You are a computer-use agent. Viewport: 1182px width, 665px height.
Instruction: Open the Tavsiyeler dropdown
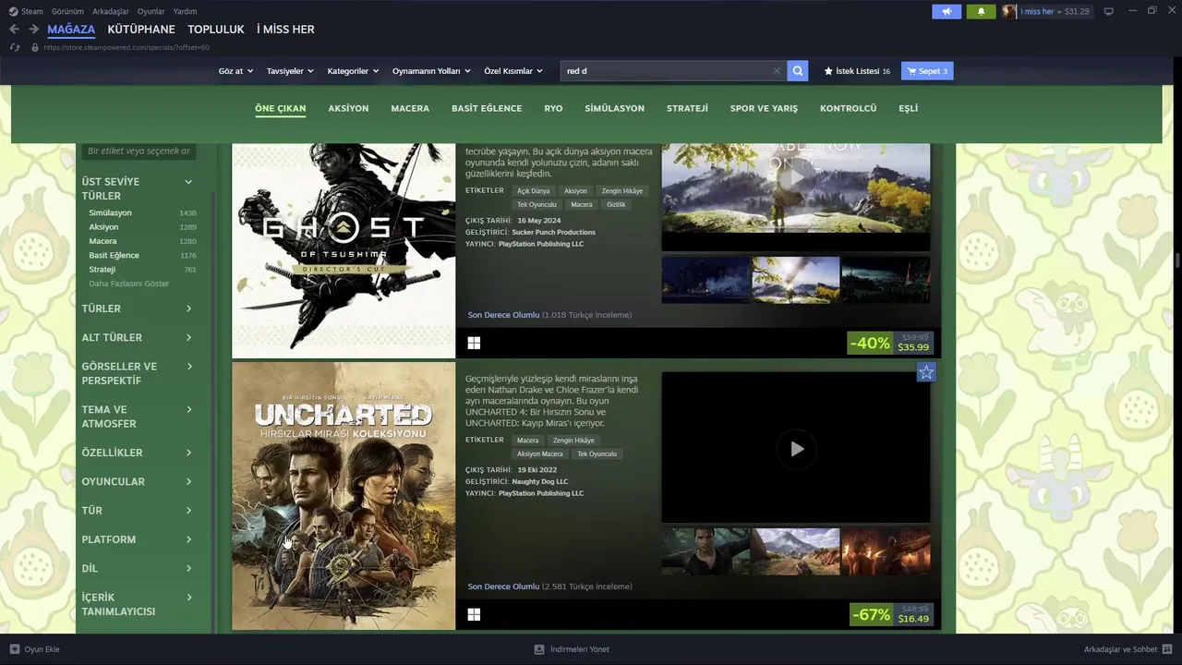pos(290,71)
